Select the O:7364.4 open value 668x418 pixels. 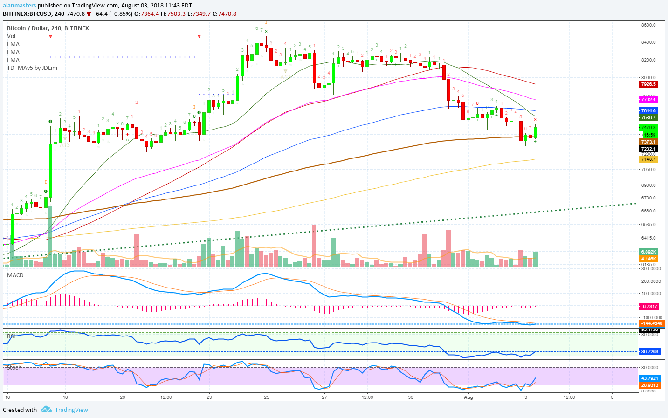coord(146,14)
